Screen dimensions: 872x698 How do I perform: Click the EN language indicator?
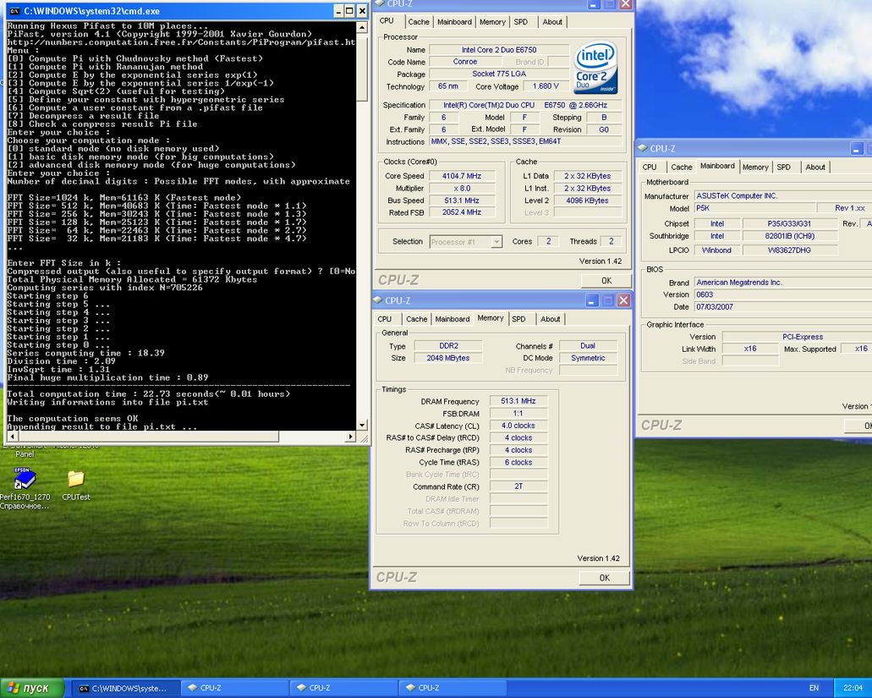point(814,688)
